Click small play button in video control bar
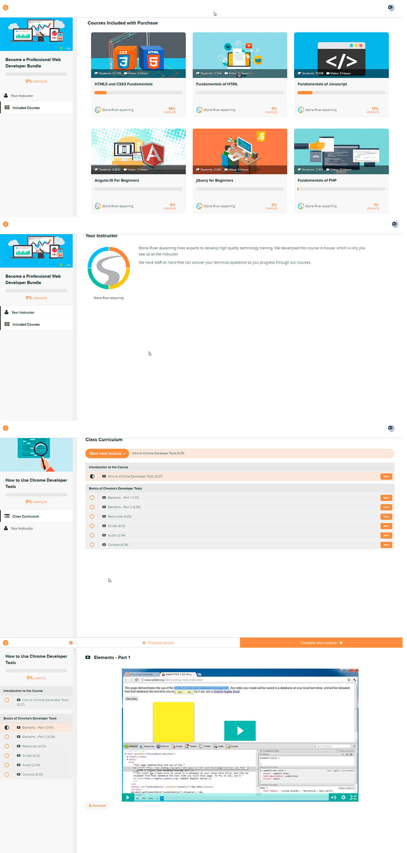The image size is (407, 853). [128, 797]
